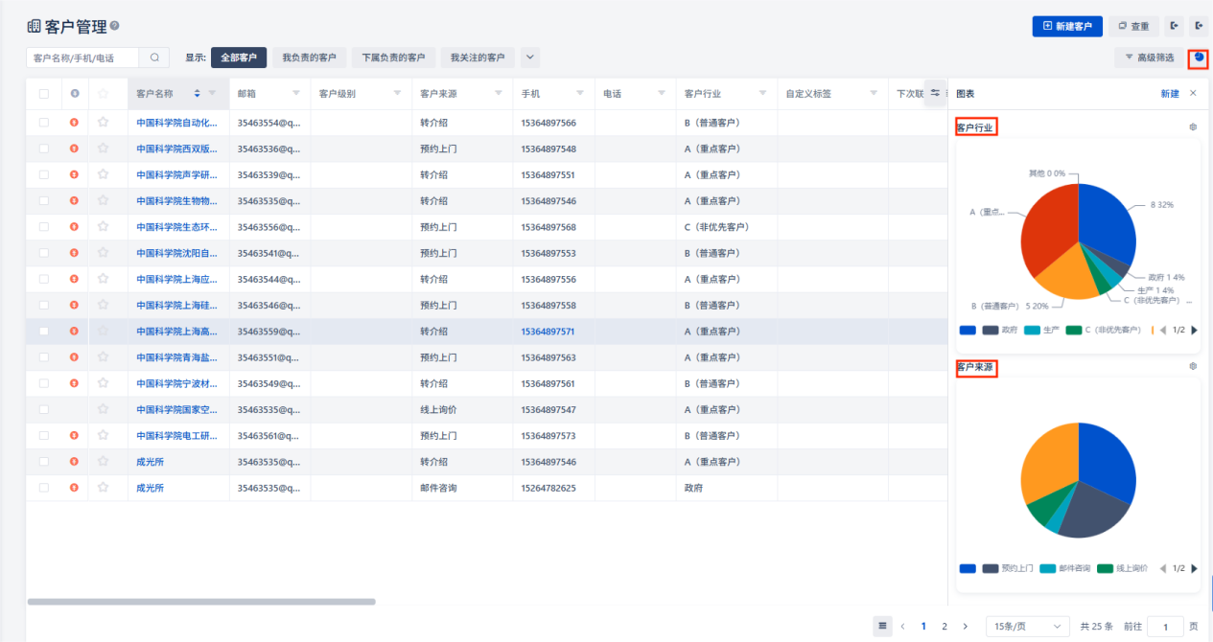Toggle 预约上门 legend swatch in 客户来源 chart
The height and width of the screenshot is (642, 1213).
coord(991,568)
